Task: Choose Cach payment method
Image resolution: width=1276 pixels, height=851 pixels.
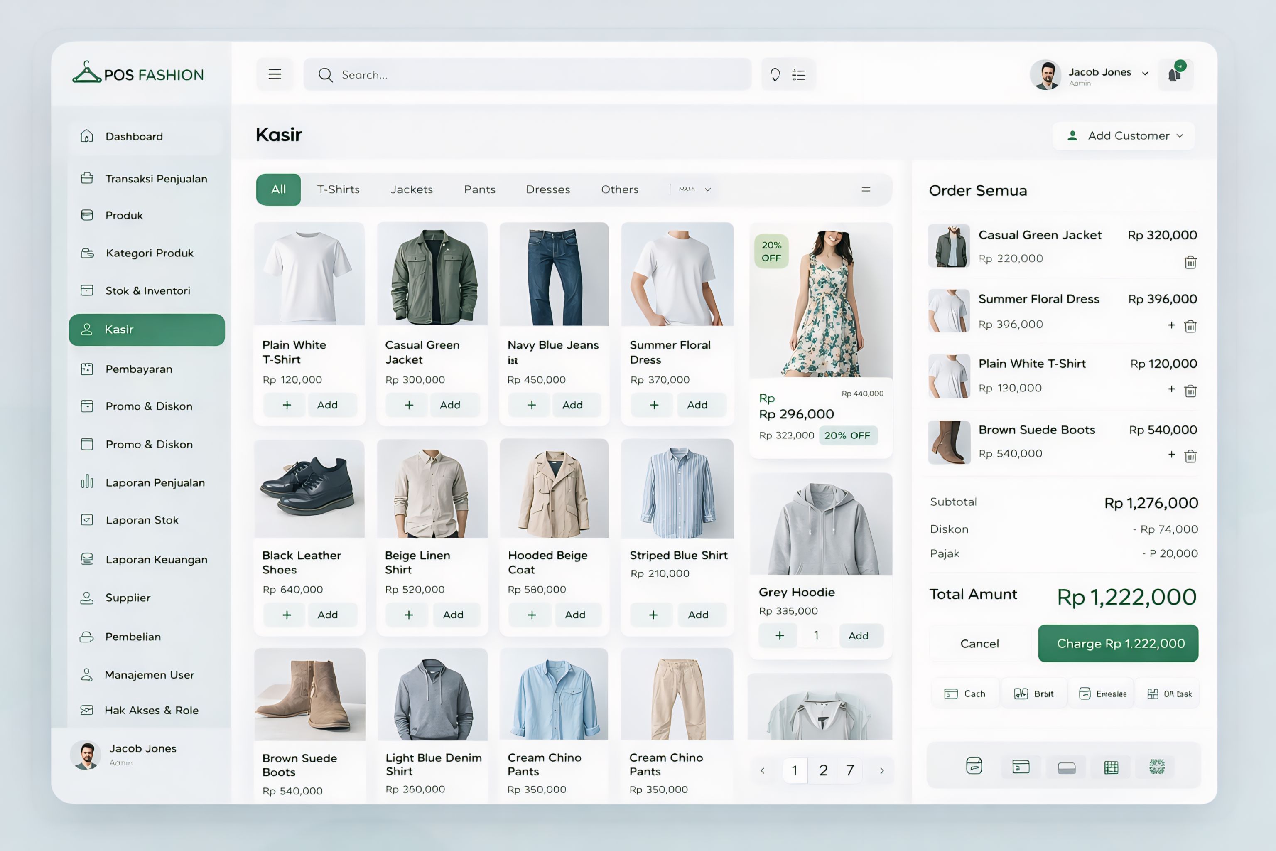Action: (x=965, y=694)
